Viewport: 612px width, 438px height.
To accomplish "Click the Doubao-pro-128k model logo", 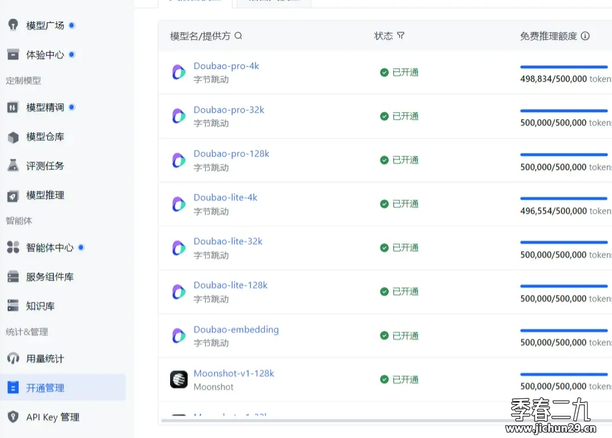I will coord(179,160).
